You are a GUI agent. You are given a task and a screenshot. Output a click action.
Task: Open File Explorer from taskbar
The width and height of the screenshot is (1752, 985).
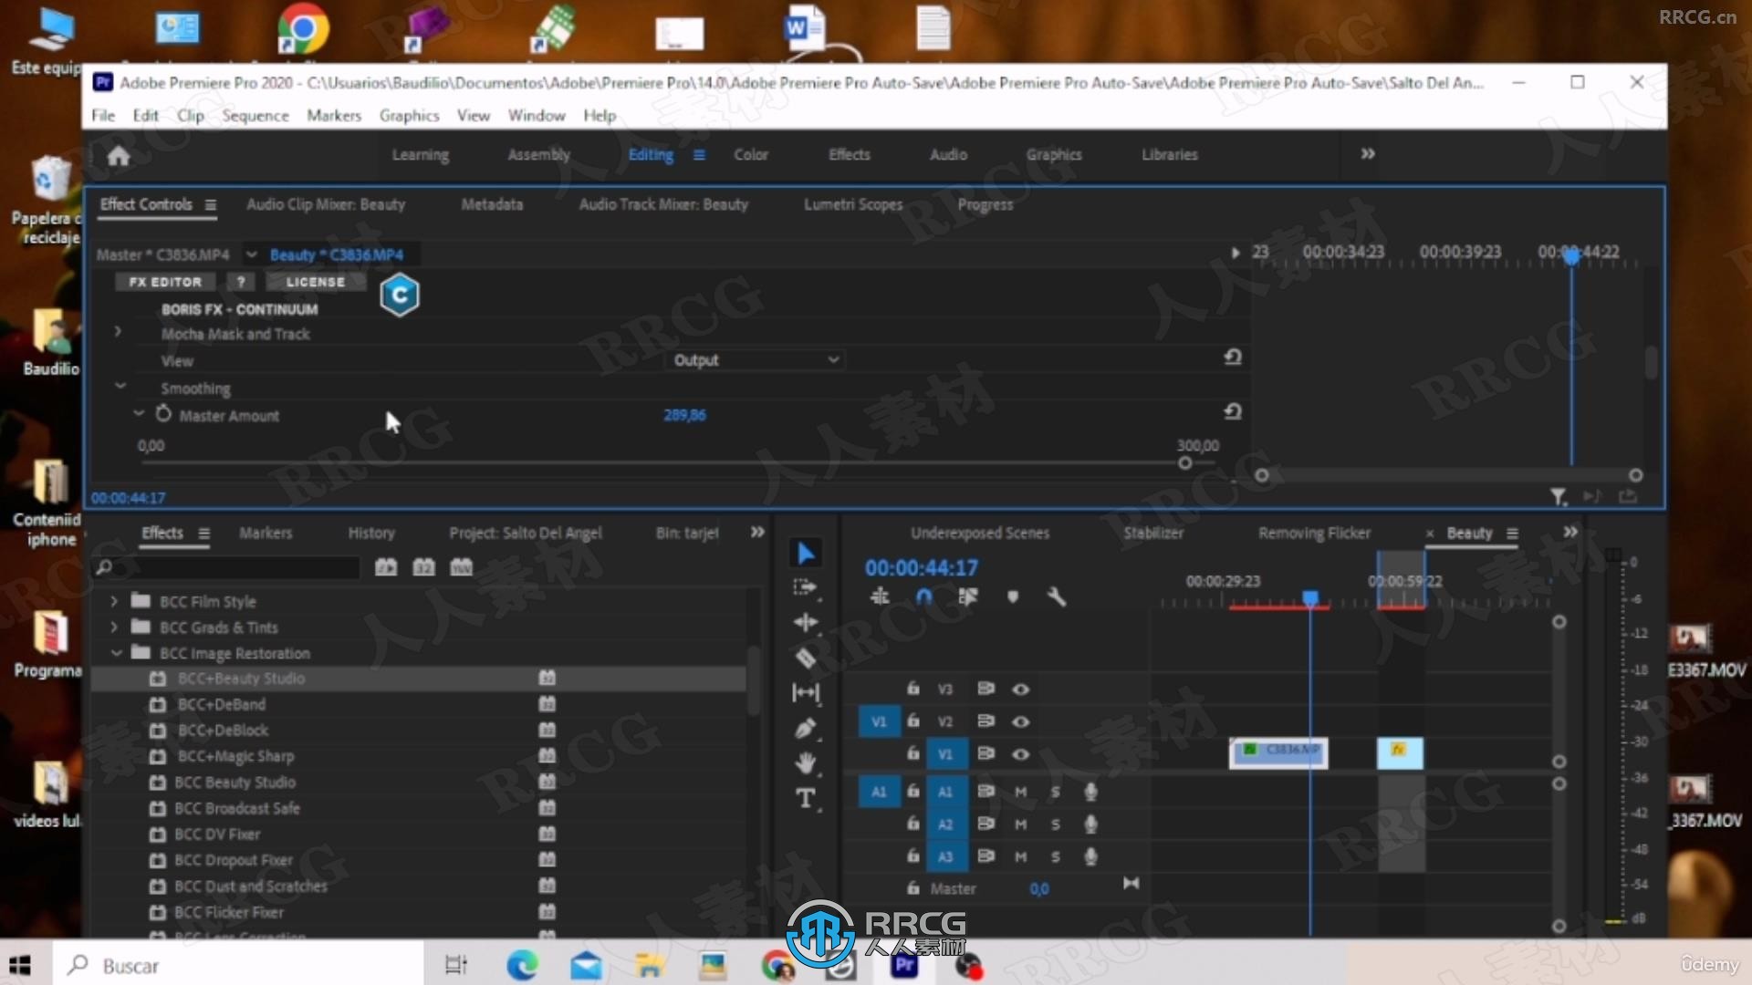click(x=650, y=965)
